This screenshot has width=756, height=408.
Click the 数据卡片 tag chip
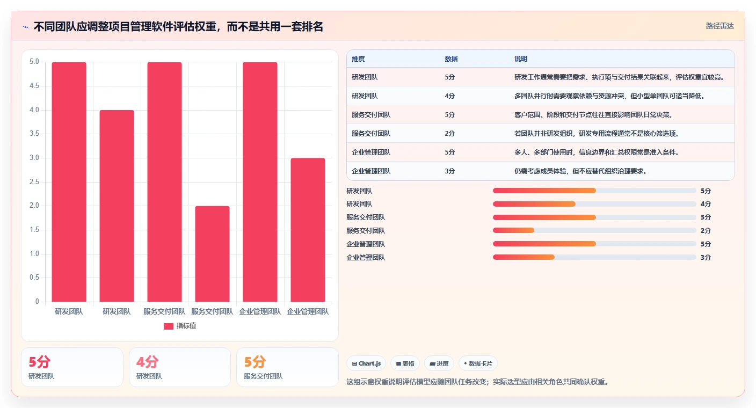(x=478, y=363)
